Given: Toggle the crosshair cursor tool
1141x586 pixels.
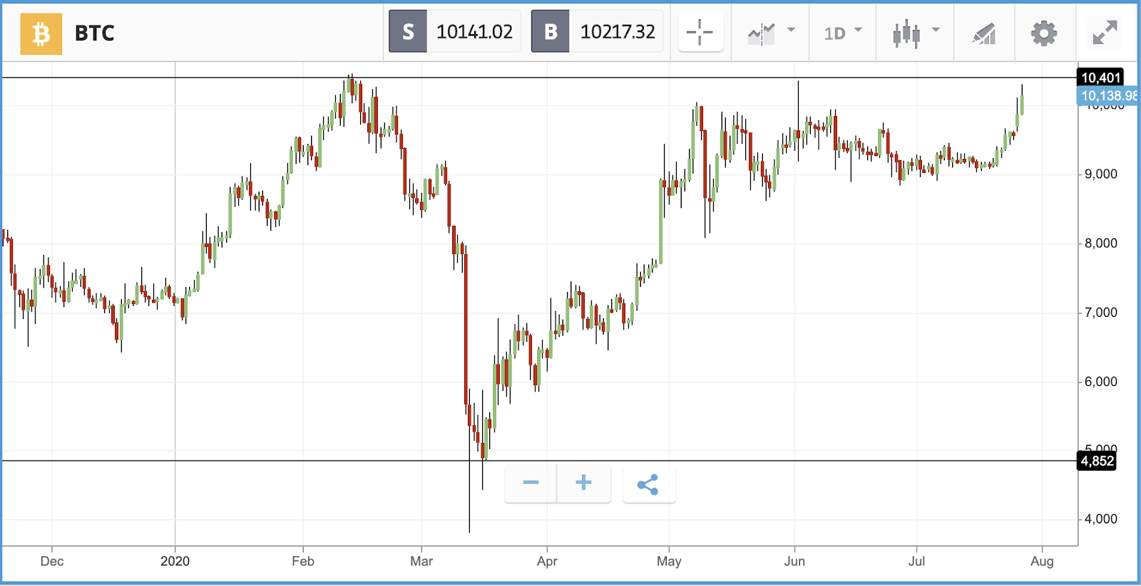Looking at the screenshot, I should [x=700, y=33].
